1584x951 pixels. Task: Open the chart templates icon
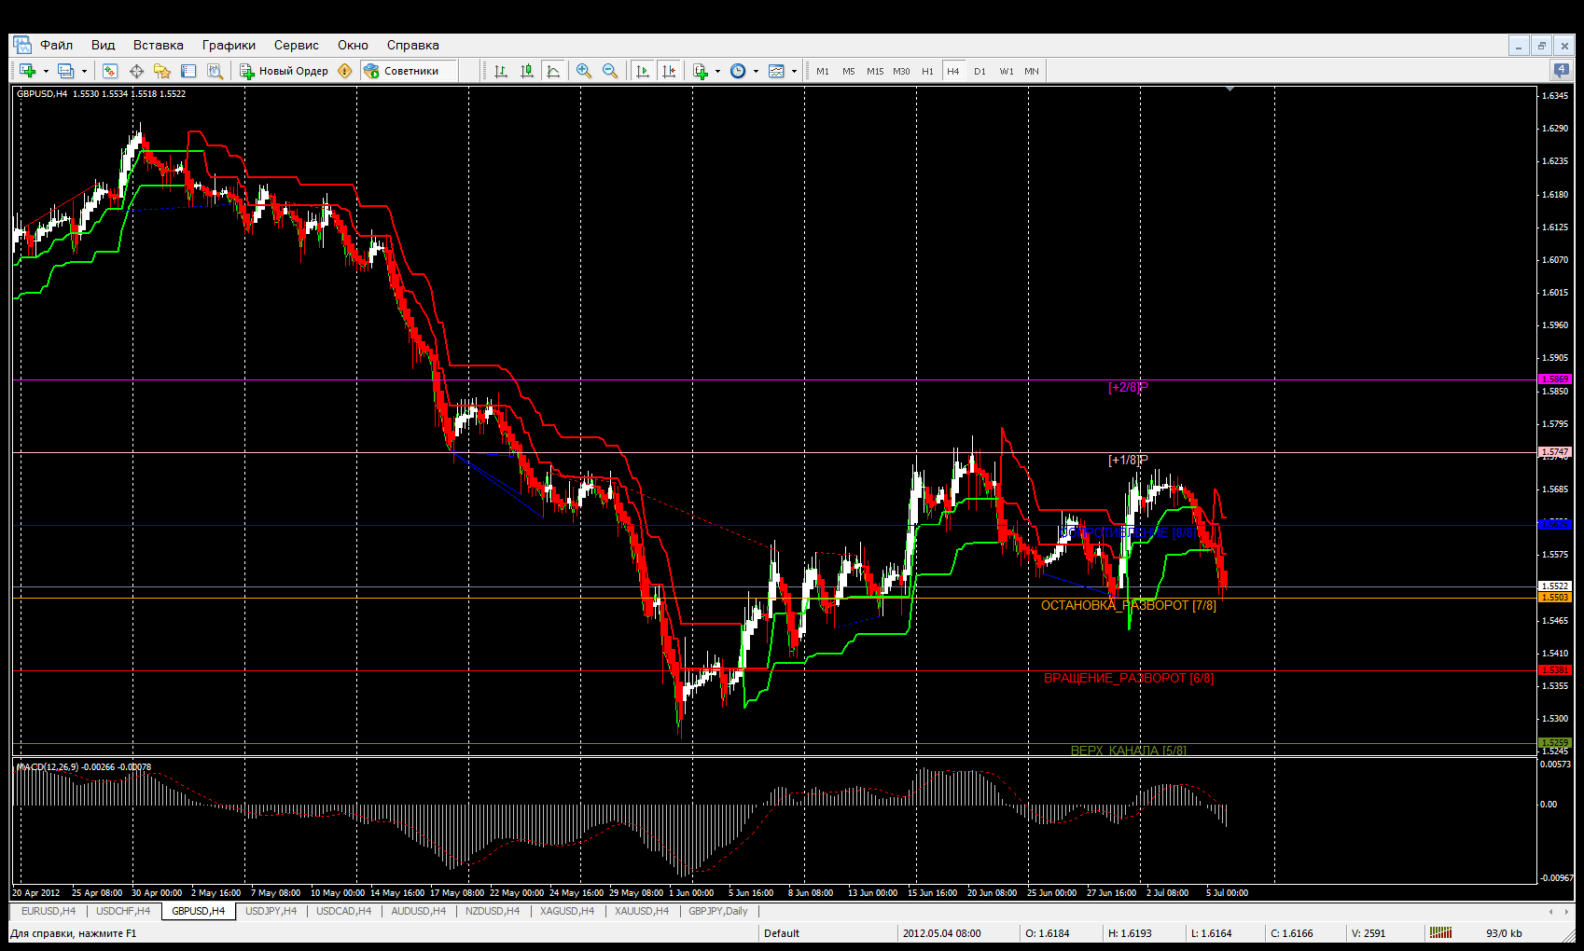click(776, 71)
